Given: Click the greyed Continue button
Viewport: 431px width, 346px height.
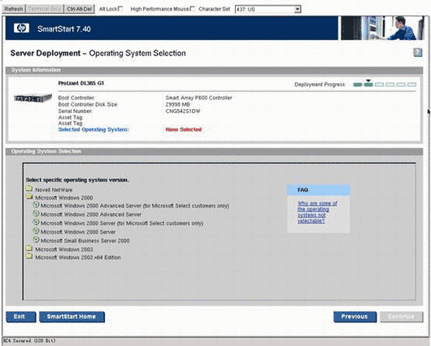Looking at the screenshot, I should 401,317.
